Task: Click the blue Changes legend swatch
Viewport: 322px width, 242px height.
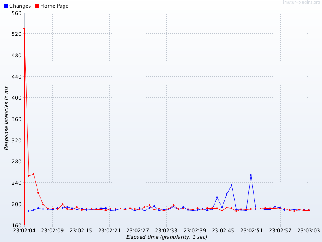Action: click(6, 6)
